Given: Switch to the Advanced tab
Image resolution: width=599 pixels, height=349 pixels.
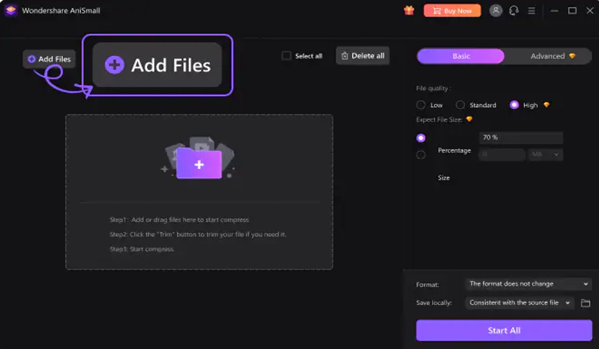Looking at the screenshot, I should pos(548,56).
